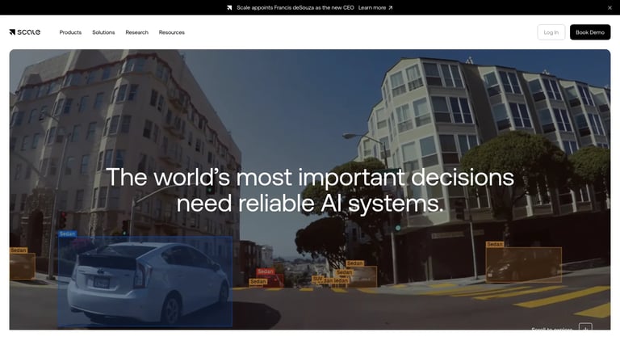Click the Sedan label on the right-side car
This screenshot has width=620, height=349.
pyautogui.click(x=495, y=245)
